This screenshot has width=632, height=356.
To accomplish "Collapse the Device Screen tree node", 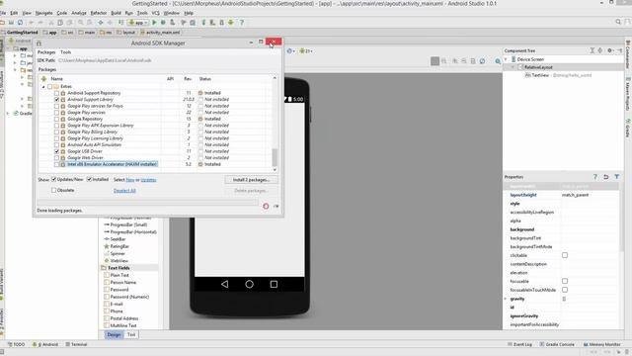I will [507, 59].
